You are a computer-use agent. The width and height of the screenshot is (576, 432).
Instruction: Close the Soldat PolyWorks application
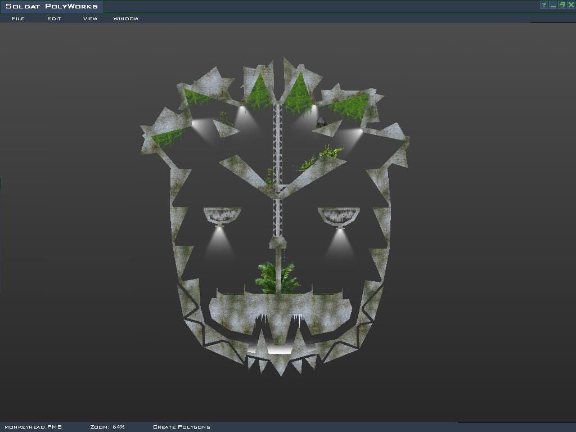point(571,5)
